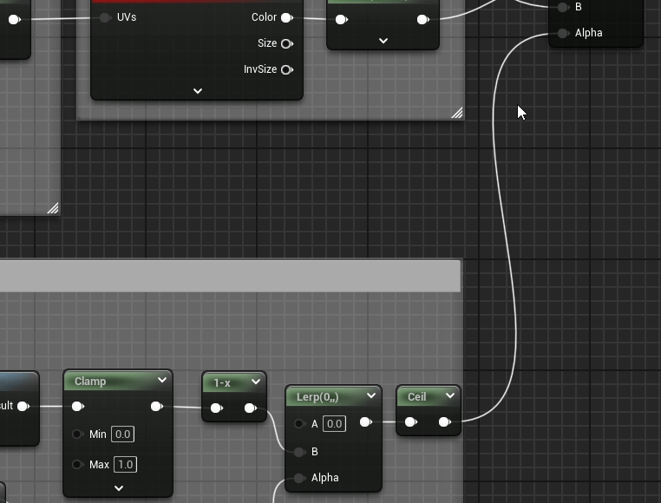
Task: Click the Color output pin
Action: click(x=286, y=17)
